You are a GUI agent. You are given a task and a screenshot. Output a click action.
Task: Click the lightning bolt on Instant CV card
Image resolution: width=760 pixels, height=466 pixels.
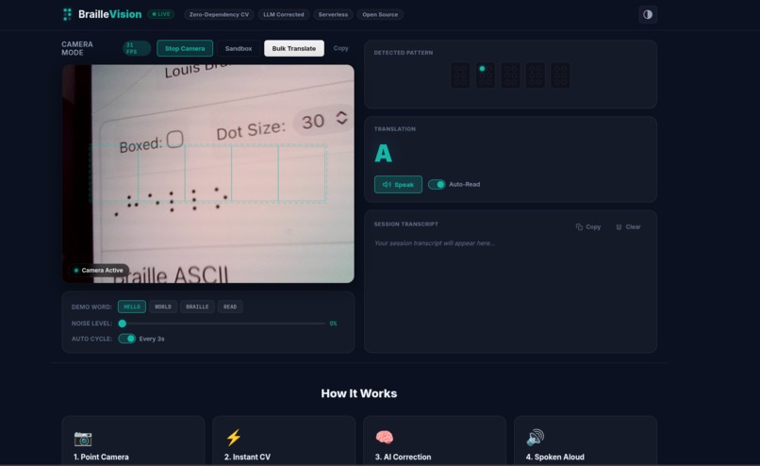tap(234, 438)
